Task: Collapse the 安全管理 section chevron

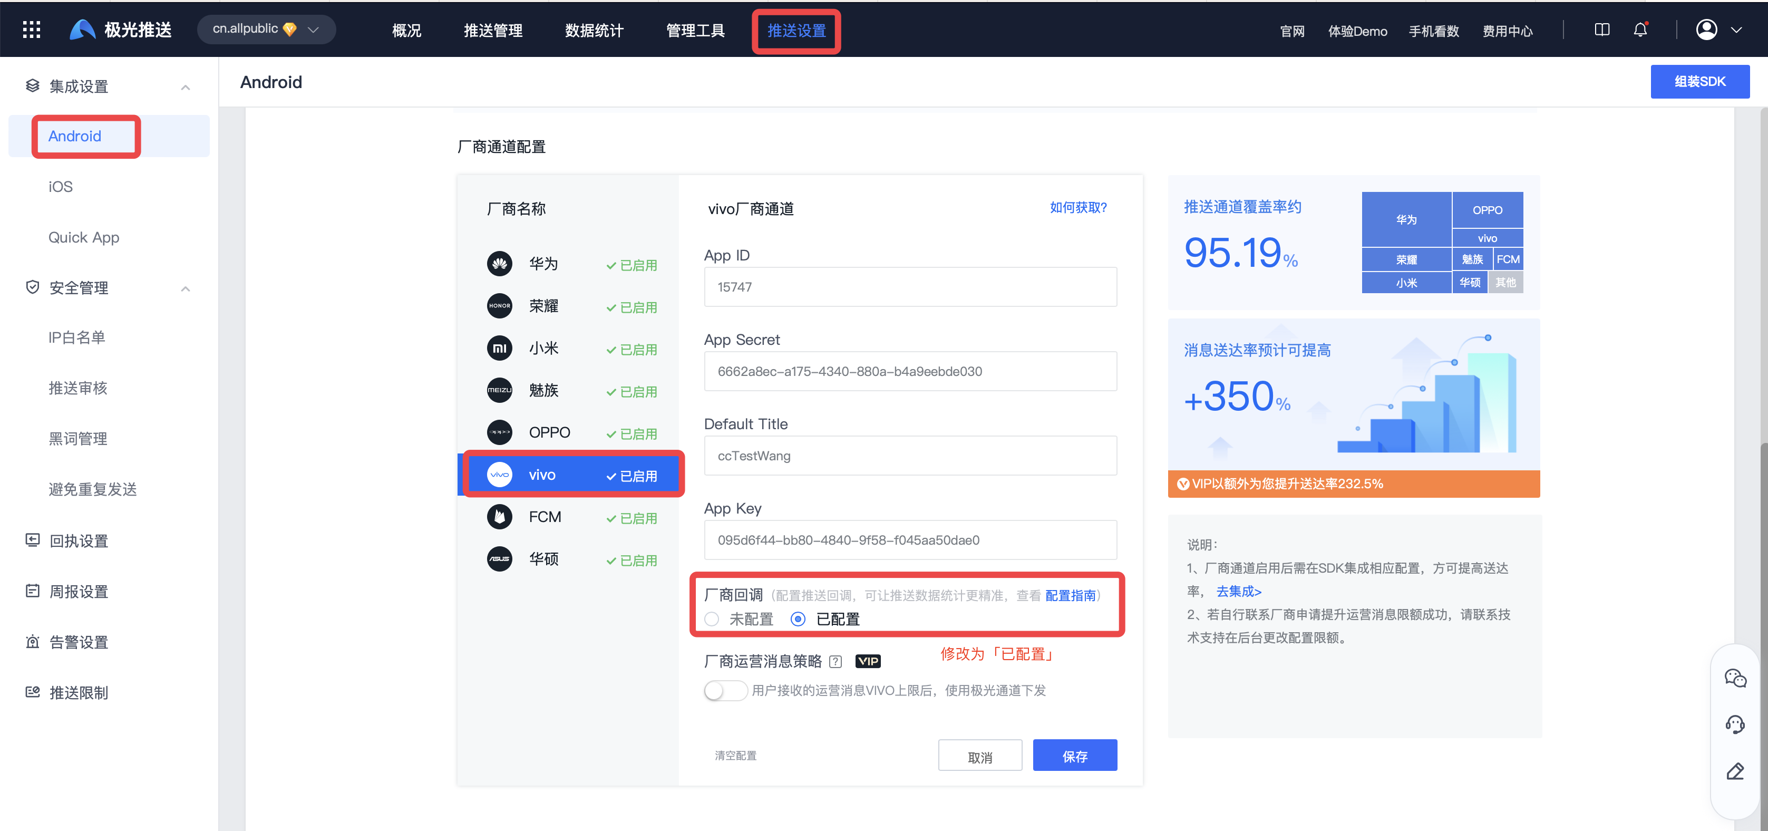Action: coord(186,288)
